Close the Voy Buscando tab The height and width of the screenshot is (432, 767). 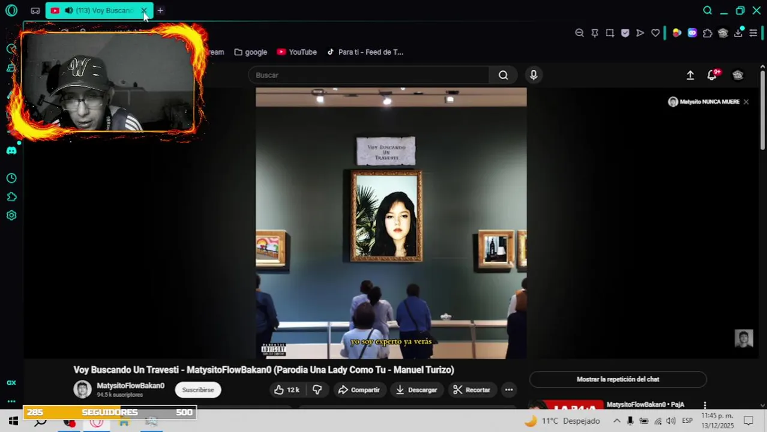click(143, 10)
